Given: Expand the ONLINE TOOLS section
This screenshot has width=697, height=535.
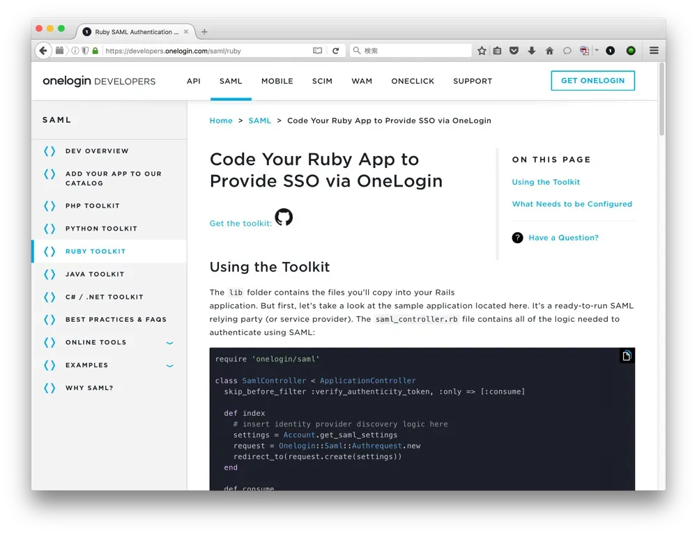Looking at the screenshot, I should coord(169,343).
